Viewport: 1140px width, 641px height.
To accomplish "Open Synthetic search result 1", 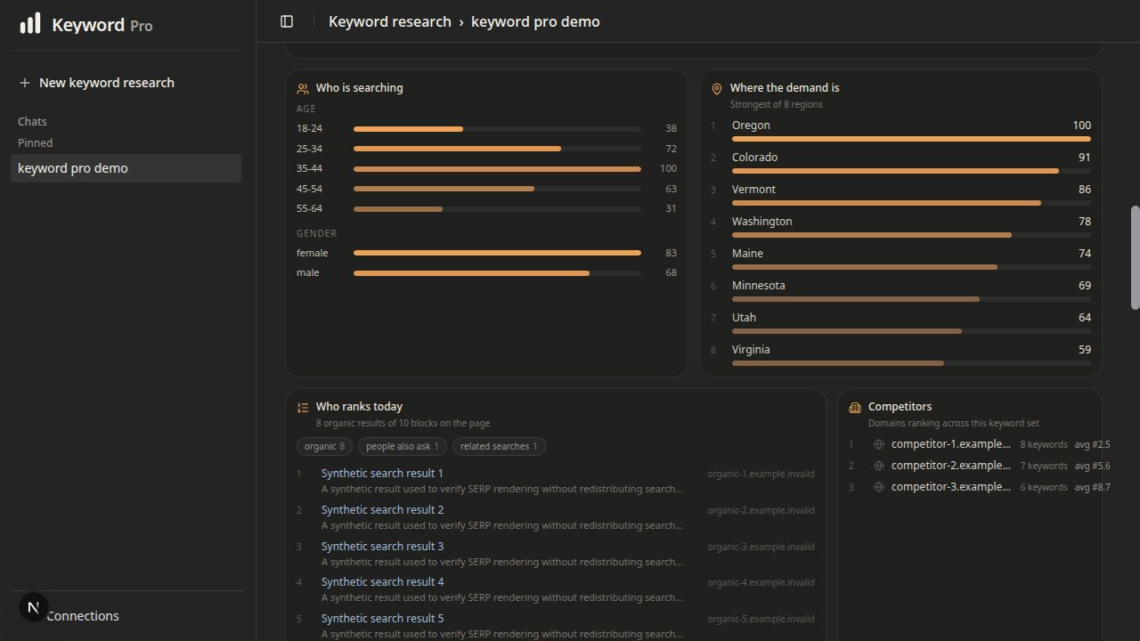I will [382, 474].
